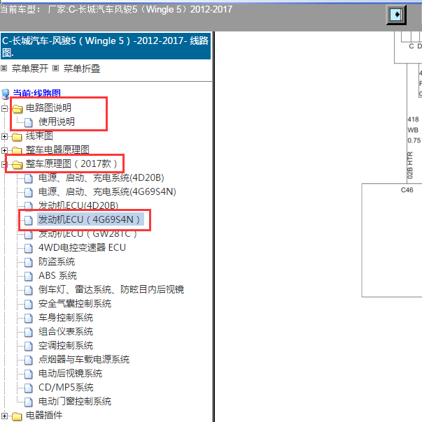
Task: Expand the 电器插件 folder node
Action: tap(4, 416)
